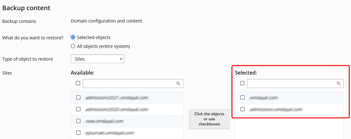Check the first site's checkbox in the Selected list
351x139 pixels.
[243, 97]
